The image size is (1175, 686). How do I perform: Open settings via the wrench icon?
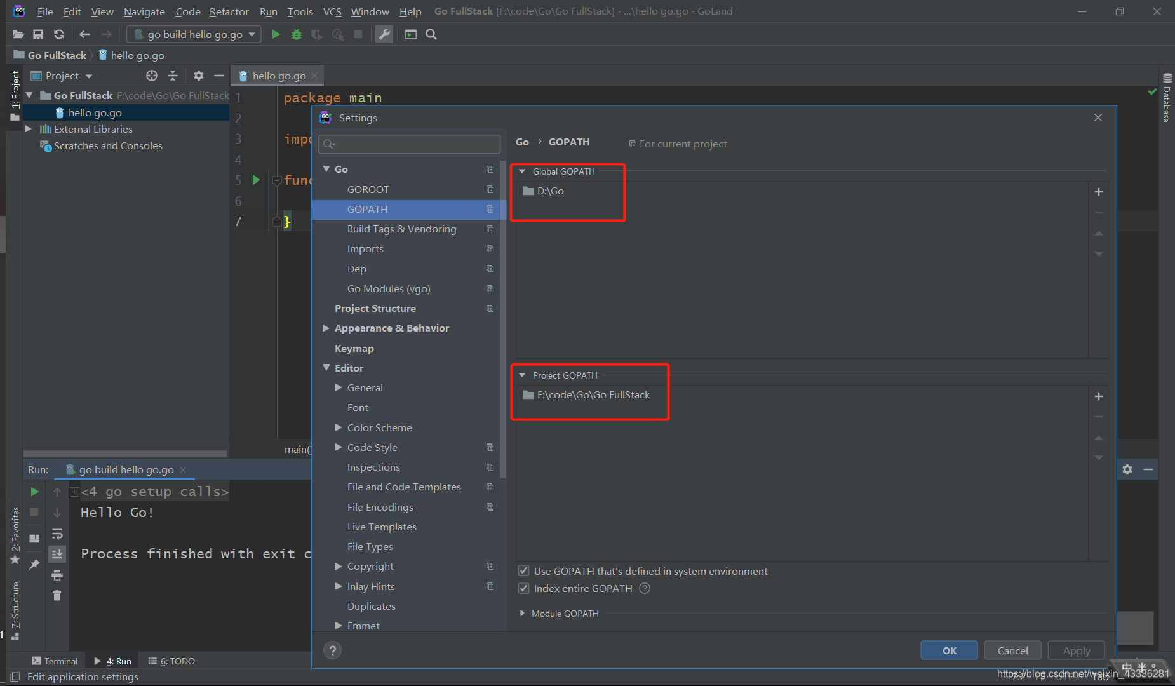(384, 34)
